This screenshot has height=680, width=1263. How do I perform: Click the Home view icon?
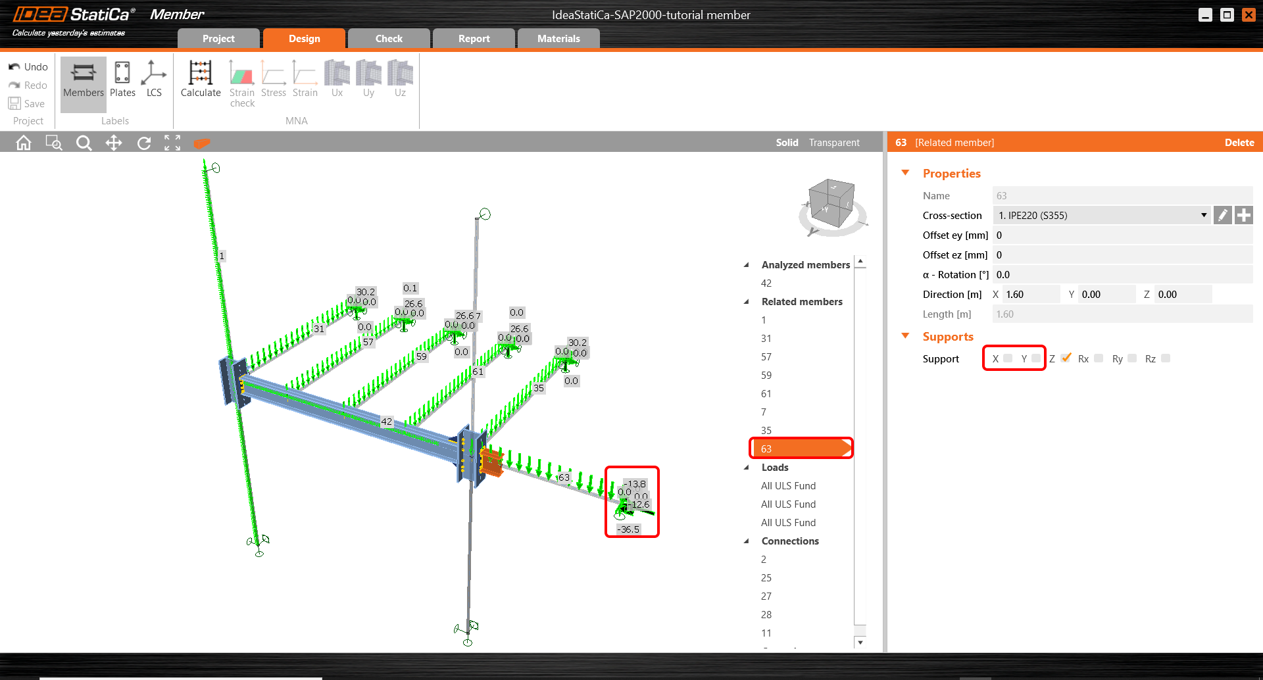point(24,143)
